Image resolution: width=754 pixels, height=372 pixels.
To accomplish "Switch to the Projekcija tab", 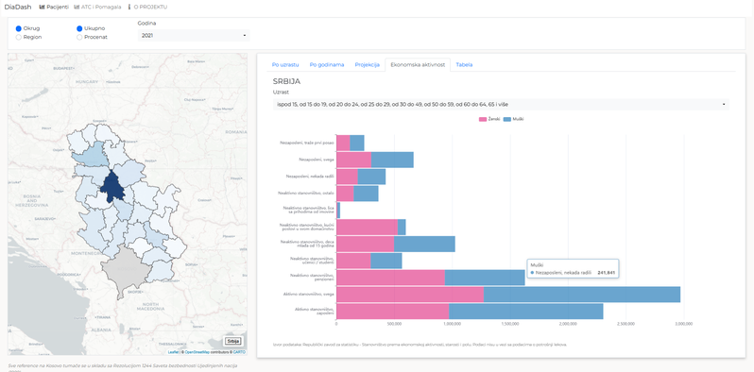I will point(368,64).
